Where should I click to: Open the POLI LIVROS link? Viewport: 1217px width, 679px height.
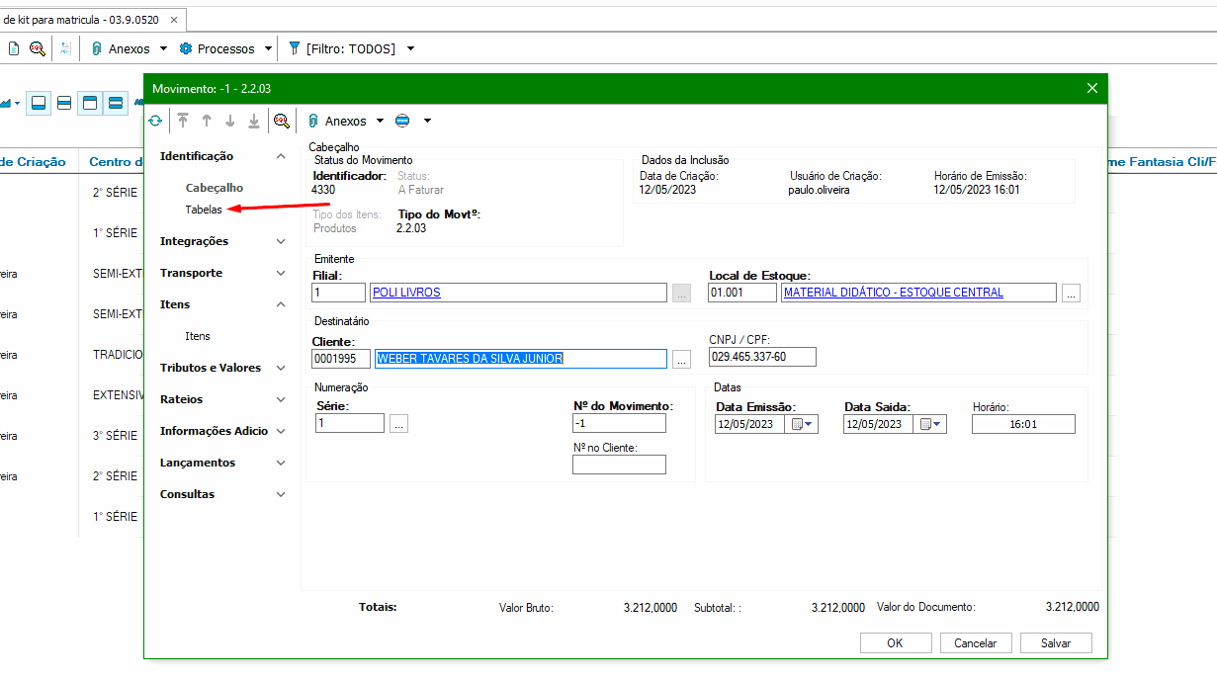[x=406, y=293]
